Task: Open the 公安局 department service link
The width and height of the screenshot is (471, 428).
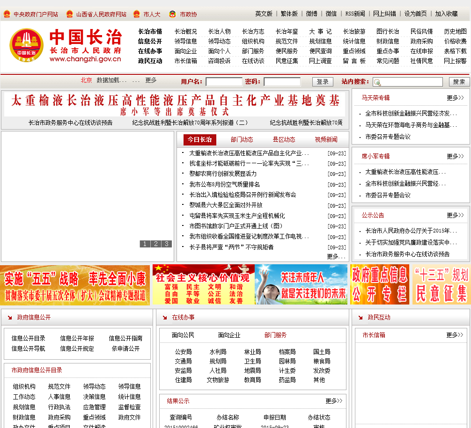Action: click(183, 352)
